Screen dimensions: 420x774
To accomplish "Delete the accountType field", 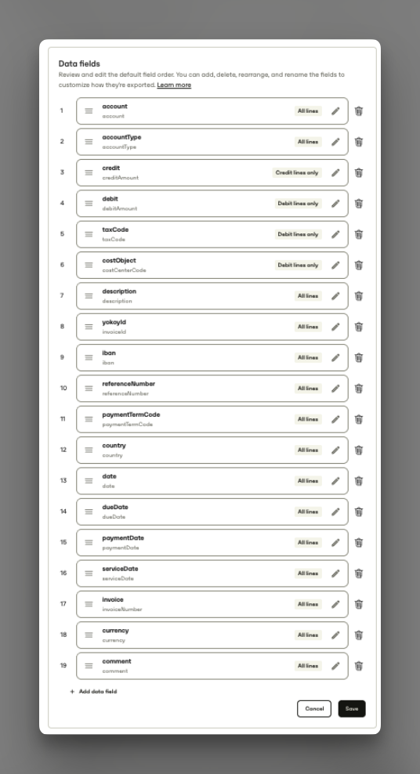I will pos(359,142).
